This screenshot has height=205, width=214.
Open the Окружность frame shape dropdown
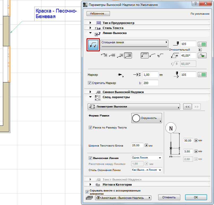tap(147, 118)
